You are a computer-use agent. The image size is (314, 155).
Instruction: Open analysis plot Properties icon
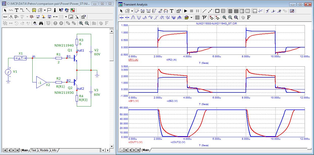point(179,11)
